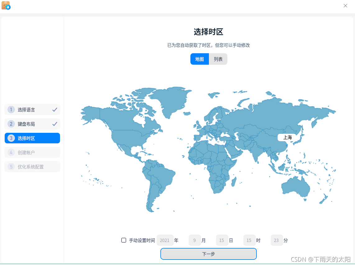The height and width of the screenshot is (265, 355).
Task: Enable the 手动设置时间 checkbox
Action: click(x=123, y=240)
